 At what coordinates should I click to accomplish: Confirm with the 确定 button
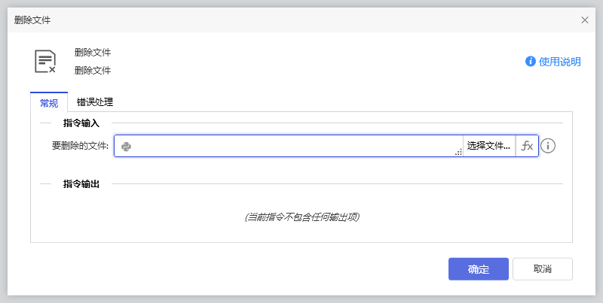click(x=478, y=269)
